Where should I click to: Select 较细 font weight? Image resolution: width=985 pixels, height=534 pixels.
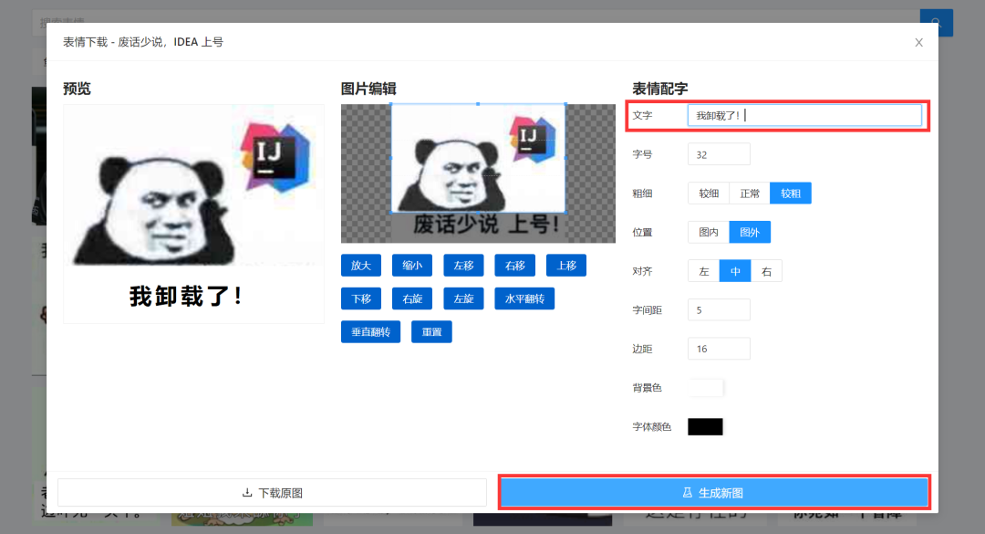(709, 194)
